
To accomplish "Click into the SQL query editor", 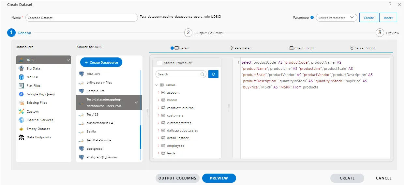I will pyautogui.click(x=315, y=108).
